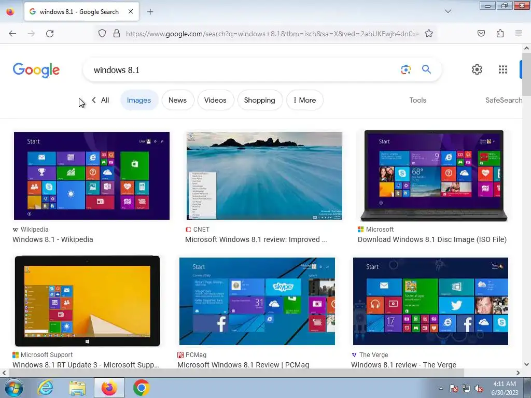Open the CNET ocean desktop thumbnail
Image resolution: width=531 pixels, height=398 pixels.
coord(264,176)
